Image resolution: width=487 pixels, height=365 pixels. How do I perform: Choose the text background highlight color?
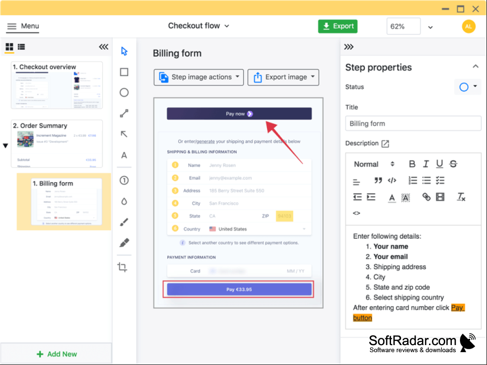pyautogui.click(x=406, y=198)
